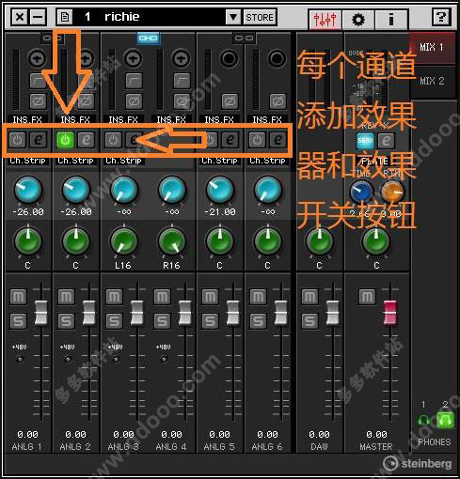Solo channel ANLG 3
Image resolution: width=460 pixels, height=479 pixels.
[x=114, y=321]
